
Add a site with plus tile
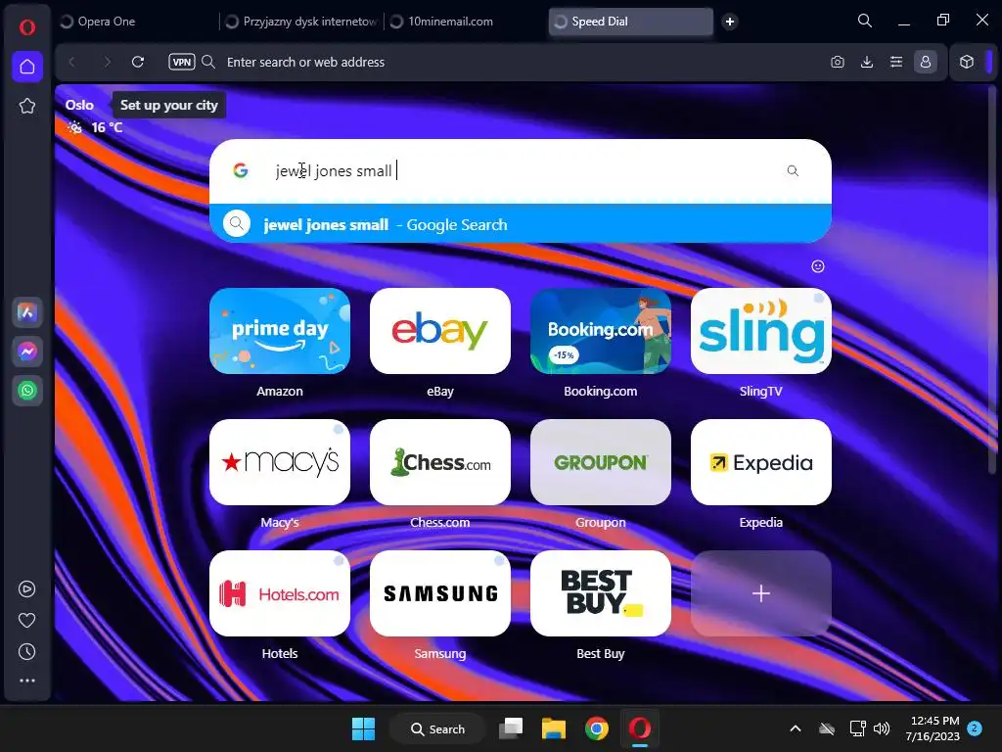pyautogui.click(x=761, y=593)
